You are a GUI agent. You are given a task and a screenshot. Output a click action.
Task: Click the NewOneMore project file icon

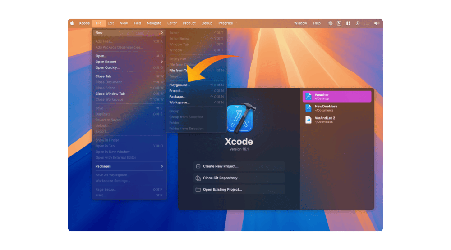pos(308,108)
